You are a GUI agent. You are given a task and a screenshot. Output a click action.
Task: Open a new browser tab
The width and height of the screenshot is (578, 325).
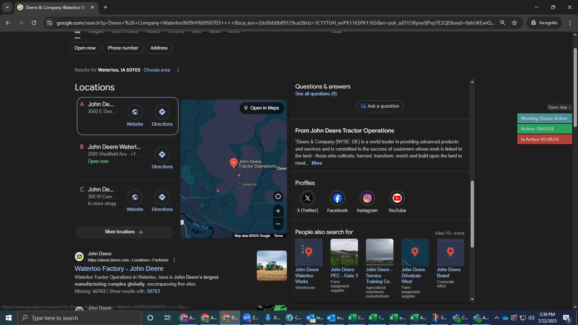coord(105,7)
